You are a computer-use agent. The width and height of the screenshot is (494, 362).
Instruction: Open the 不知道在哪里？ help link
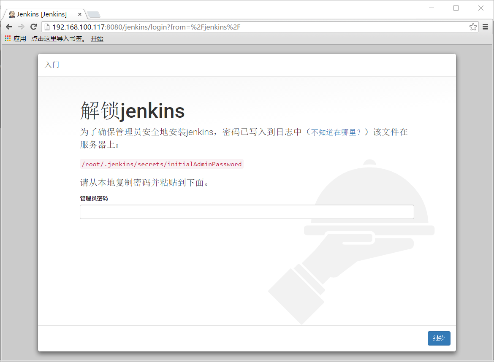(x=336, y=132)
